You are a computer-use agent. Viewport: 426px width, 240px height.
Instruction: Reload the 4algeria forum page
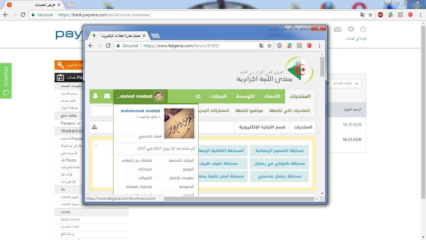click(108, 46)
